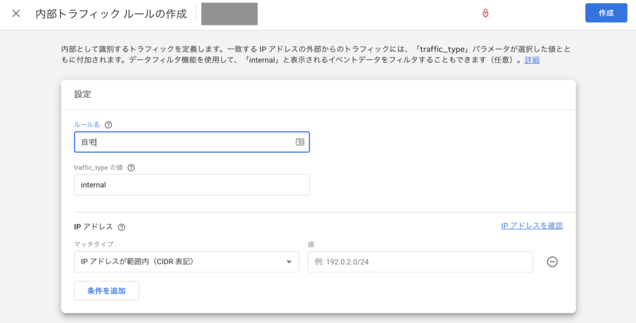Image resolution: width=636 pixels, height=323 pixels.
Task: Click the 設定 card heading
Action: click(83, 95)
